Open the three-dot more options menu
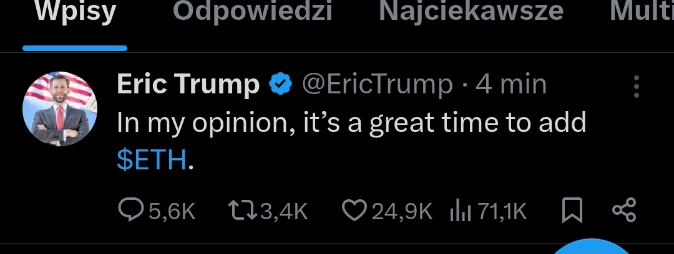This screenshot has width=674, height=254. 637,87
